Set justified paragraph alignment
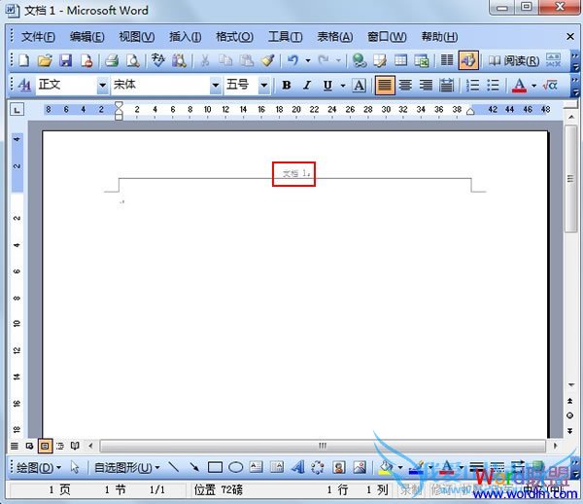The width and height of the screenshot is (583, 504). coord(385,86)
